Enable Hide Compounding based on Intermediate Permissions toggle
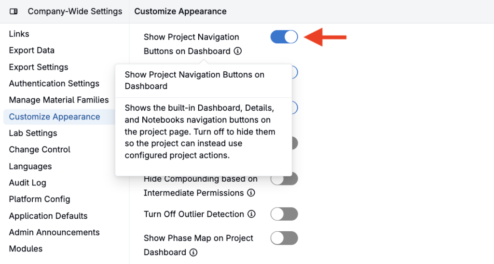This screenshot has width=494, height=264. pyautogui.click(x=284, y=179)
